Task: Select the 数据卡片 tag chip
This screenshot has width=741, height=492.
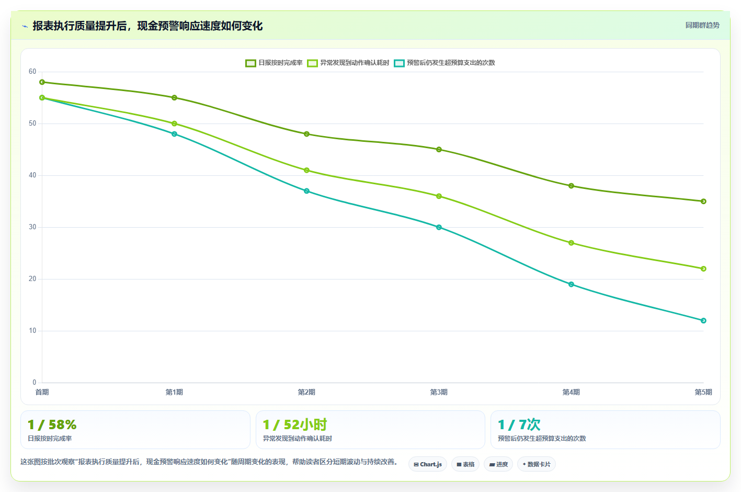Action: click(537, 464)
